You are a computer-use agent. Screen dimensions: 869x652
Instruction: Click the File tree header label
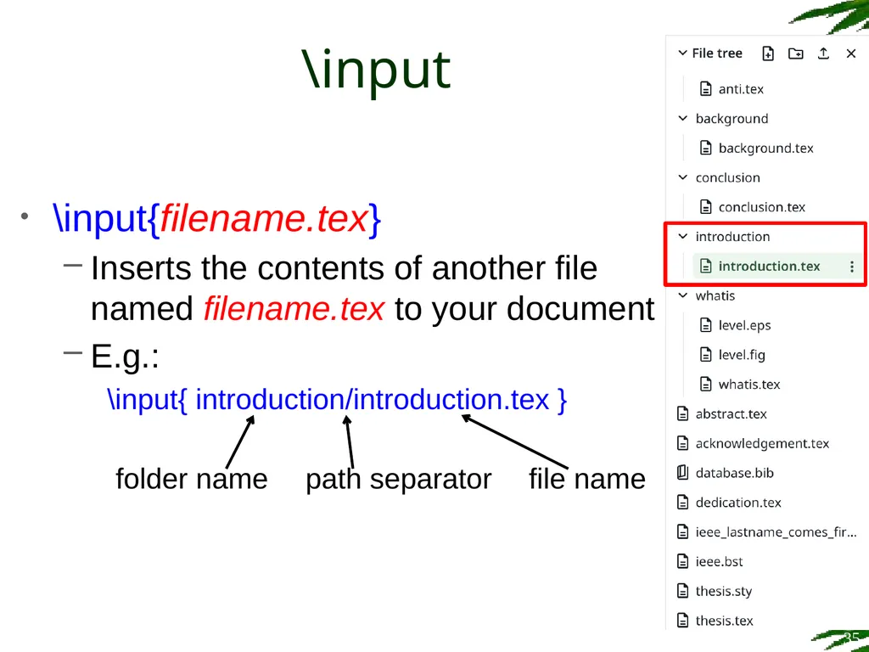click(716, 53)
